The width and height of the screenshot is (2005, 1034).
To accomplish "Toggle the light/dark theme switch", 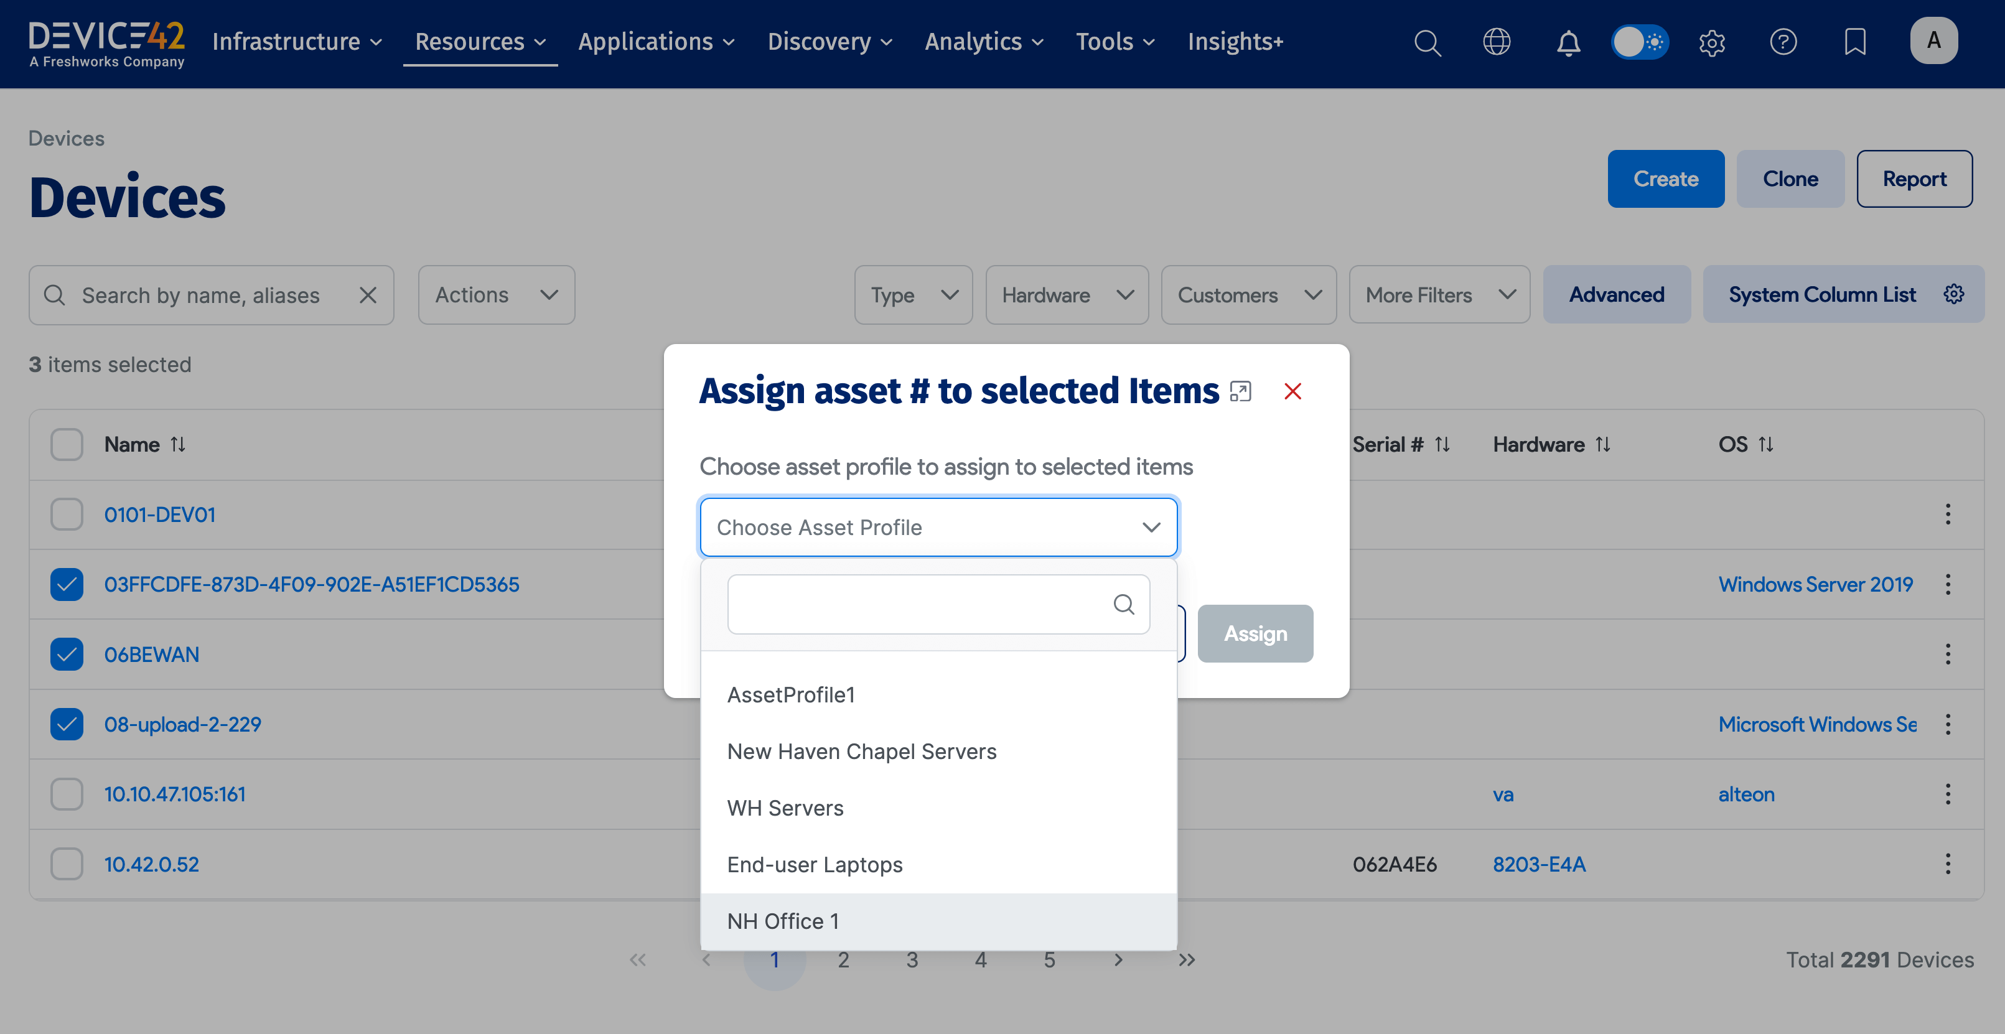I will point(1640,42).
